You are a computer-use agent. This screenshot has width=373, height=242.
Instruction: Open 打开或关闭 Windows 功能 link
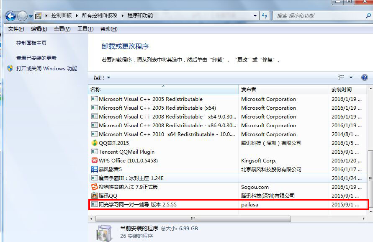click(46, 69)
